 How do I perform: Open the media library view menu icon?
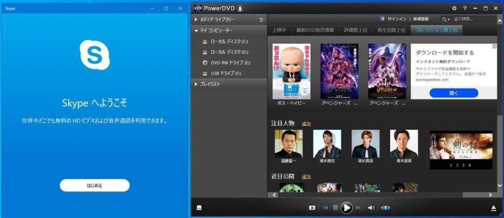tap(261, 20)
